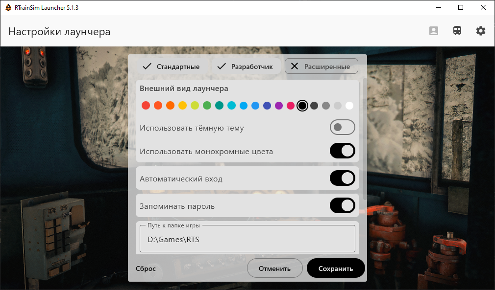
Task: Select the red color swatch
Action: 146,106
